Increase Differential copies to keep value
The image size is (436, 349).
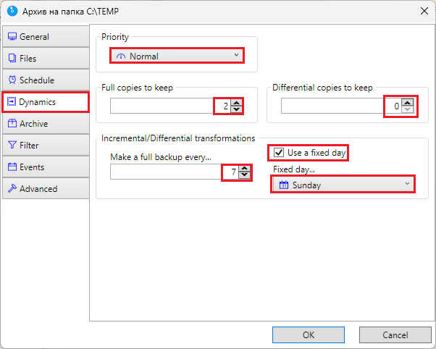407,103
